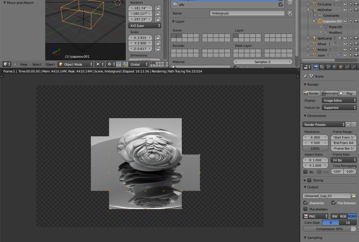
Task: Browse output folder for showreel_lyap_02
Action: pyautogui.click(x=354, y=196)
